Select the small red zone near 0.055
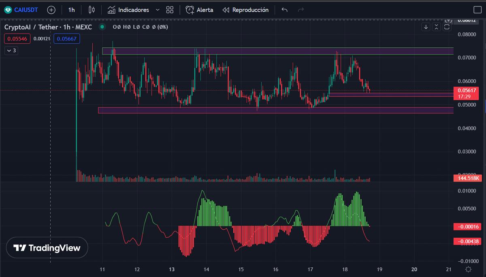The width and height of the screenshot is (486, 277). click(392, 95)
